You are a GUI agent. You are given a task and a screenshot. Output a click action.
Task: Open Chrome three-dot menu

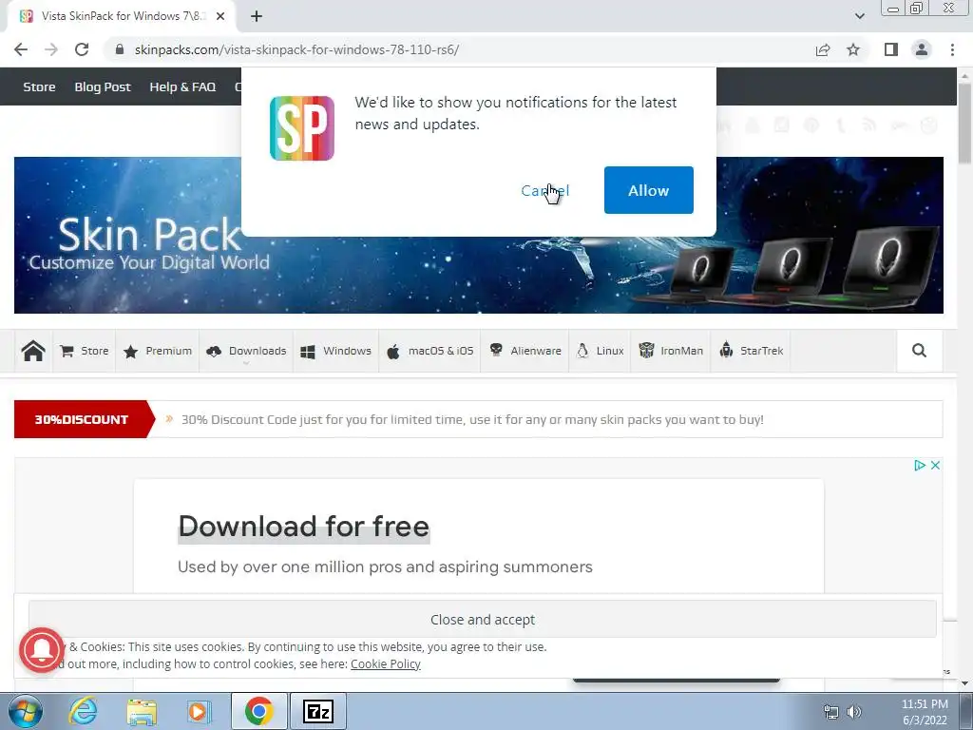pyautogui.click(x=952, y=49)
